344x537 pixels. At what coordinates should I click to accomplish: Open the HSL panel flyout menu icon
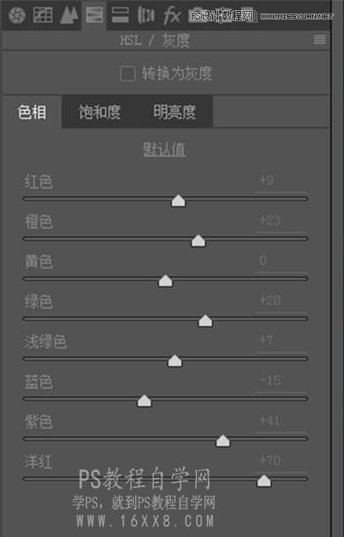click(319, 40)
